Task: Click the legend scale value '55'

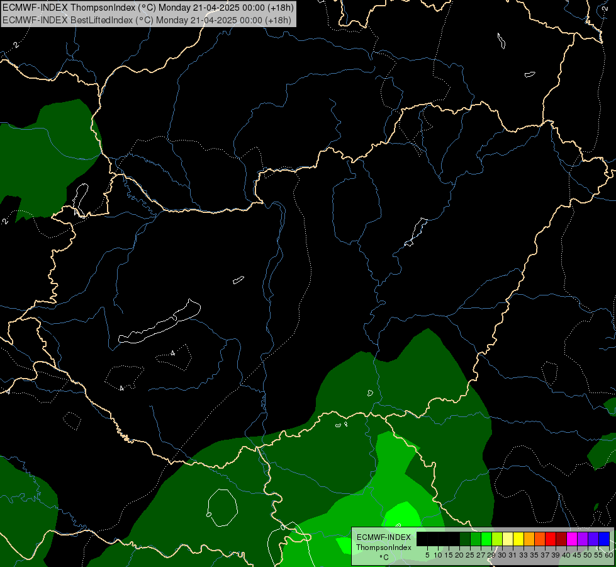Action: pos(598,555)
